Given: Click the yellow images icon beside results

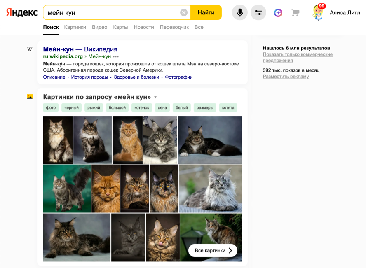Looking at the screenshot, I should [30, 97].
